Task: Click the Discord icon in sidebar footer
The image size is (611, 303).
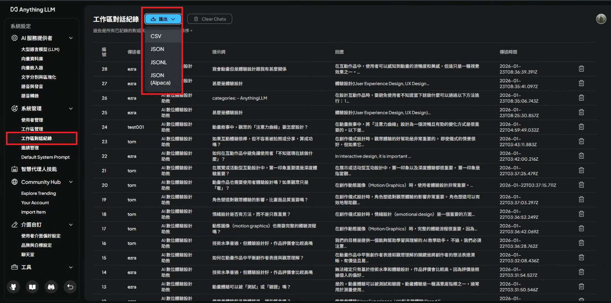Action: point(51,287)
